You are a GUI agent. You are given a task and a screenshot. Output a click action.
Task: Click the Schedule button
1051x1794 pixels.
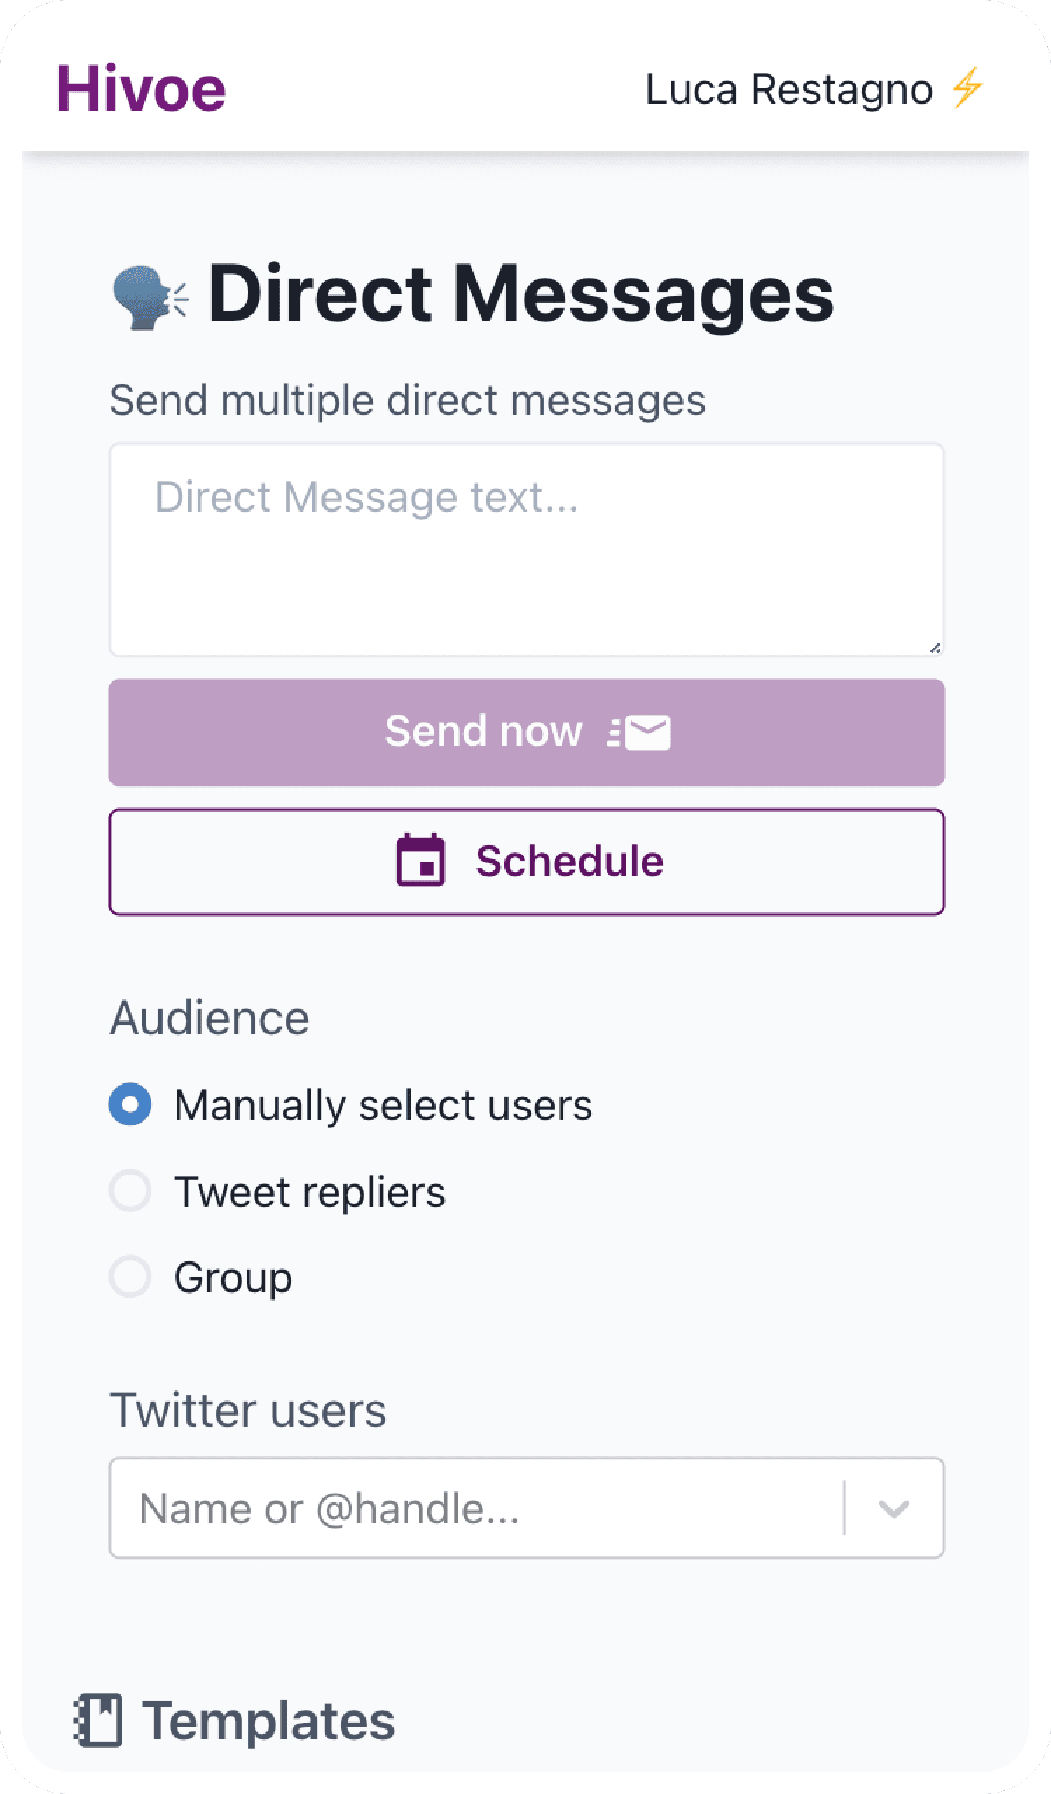(527, 861)
